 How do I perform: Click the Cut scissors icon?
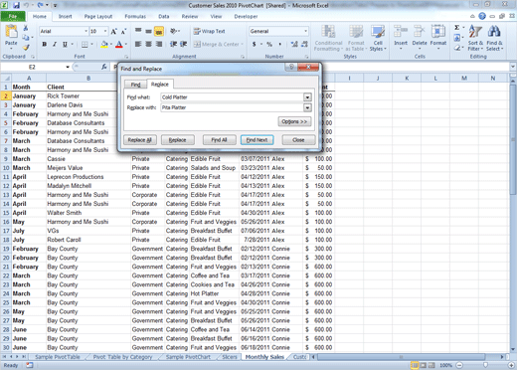(x=26, y=28)
